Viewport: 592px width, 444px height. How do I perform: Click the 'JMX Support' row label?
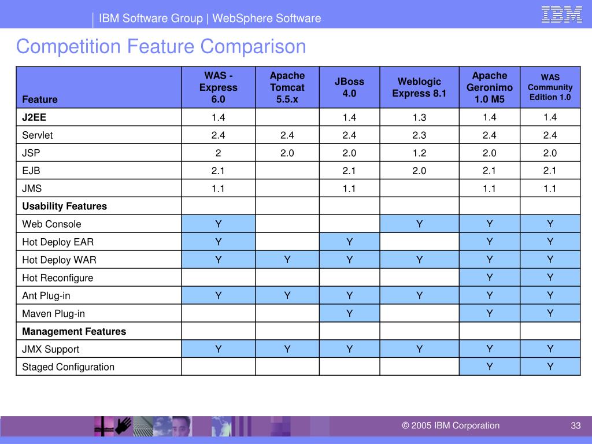click(51, 349)
